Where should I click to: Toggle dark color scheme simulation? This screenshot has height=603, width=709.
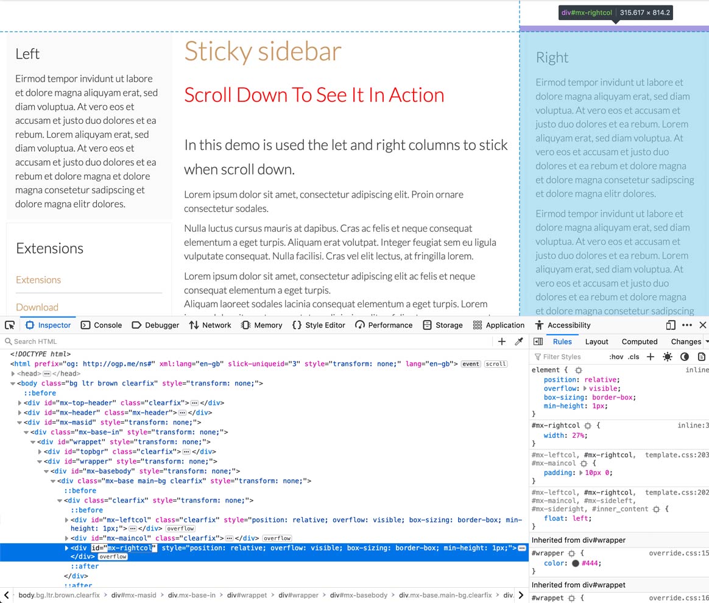click(685, 357)
